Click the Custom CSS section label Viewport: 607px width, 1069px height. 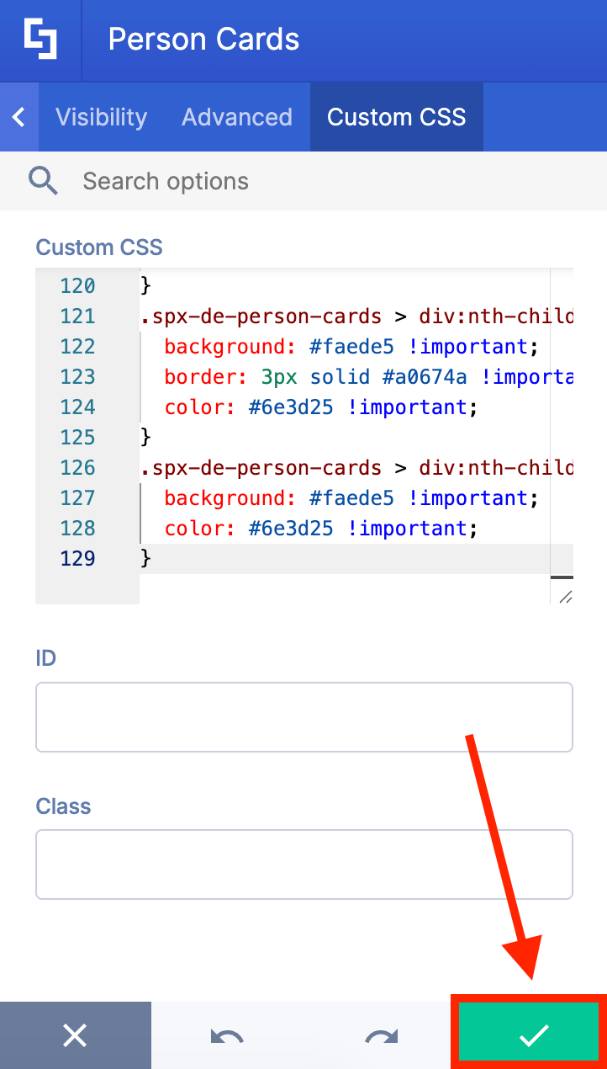(x=99, y=247)
